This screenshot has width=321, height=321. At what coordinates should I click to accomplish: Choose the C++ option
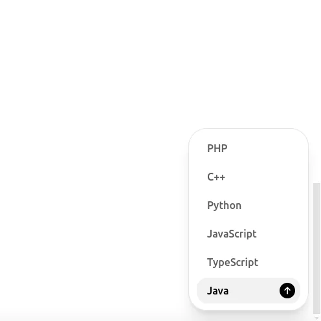[249, 177]
